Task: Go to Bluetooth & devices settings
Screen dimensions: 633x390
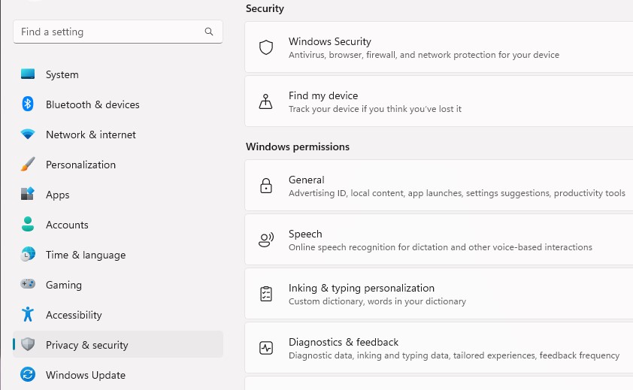Action: coord(118,104)
